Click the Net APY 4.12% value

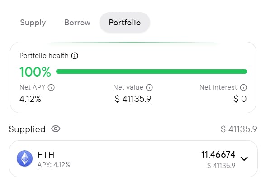pyautogui.click(x=30, y=99)
